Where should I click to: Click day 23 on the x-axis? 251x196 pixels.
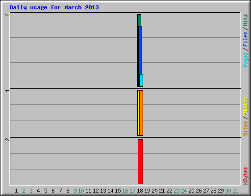(176, 191)
